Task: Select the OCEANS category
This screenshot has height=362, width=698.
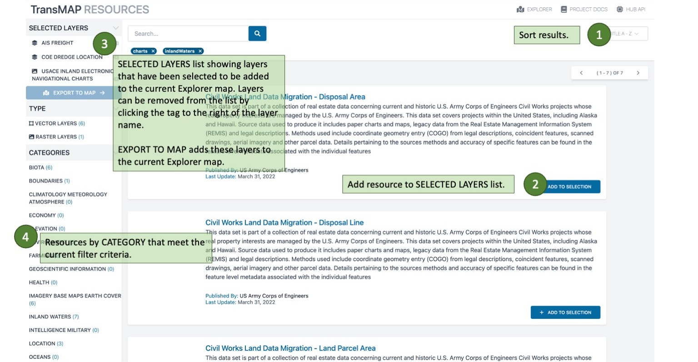Action: pos(44,357)
